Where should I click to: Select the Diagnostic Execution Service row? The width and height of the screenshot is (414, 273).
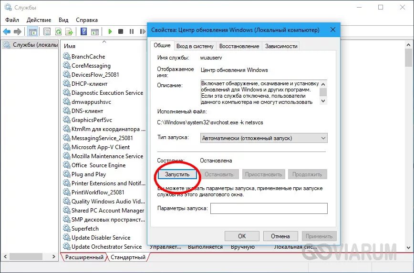tap(107, 93)
